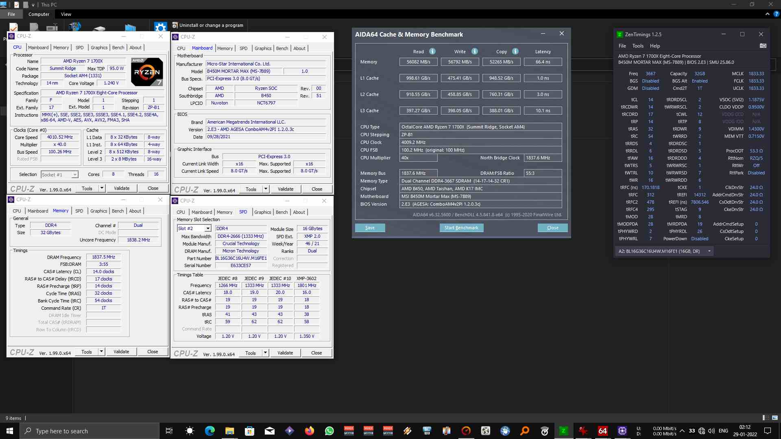Open Slot #2 memory slot dropdown

point(208,228)
